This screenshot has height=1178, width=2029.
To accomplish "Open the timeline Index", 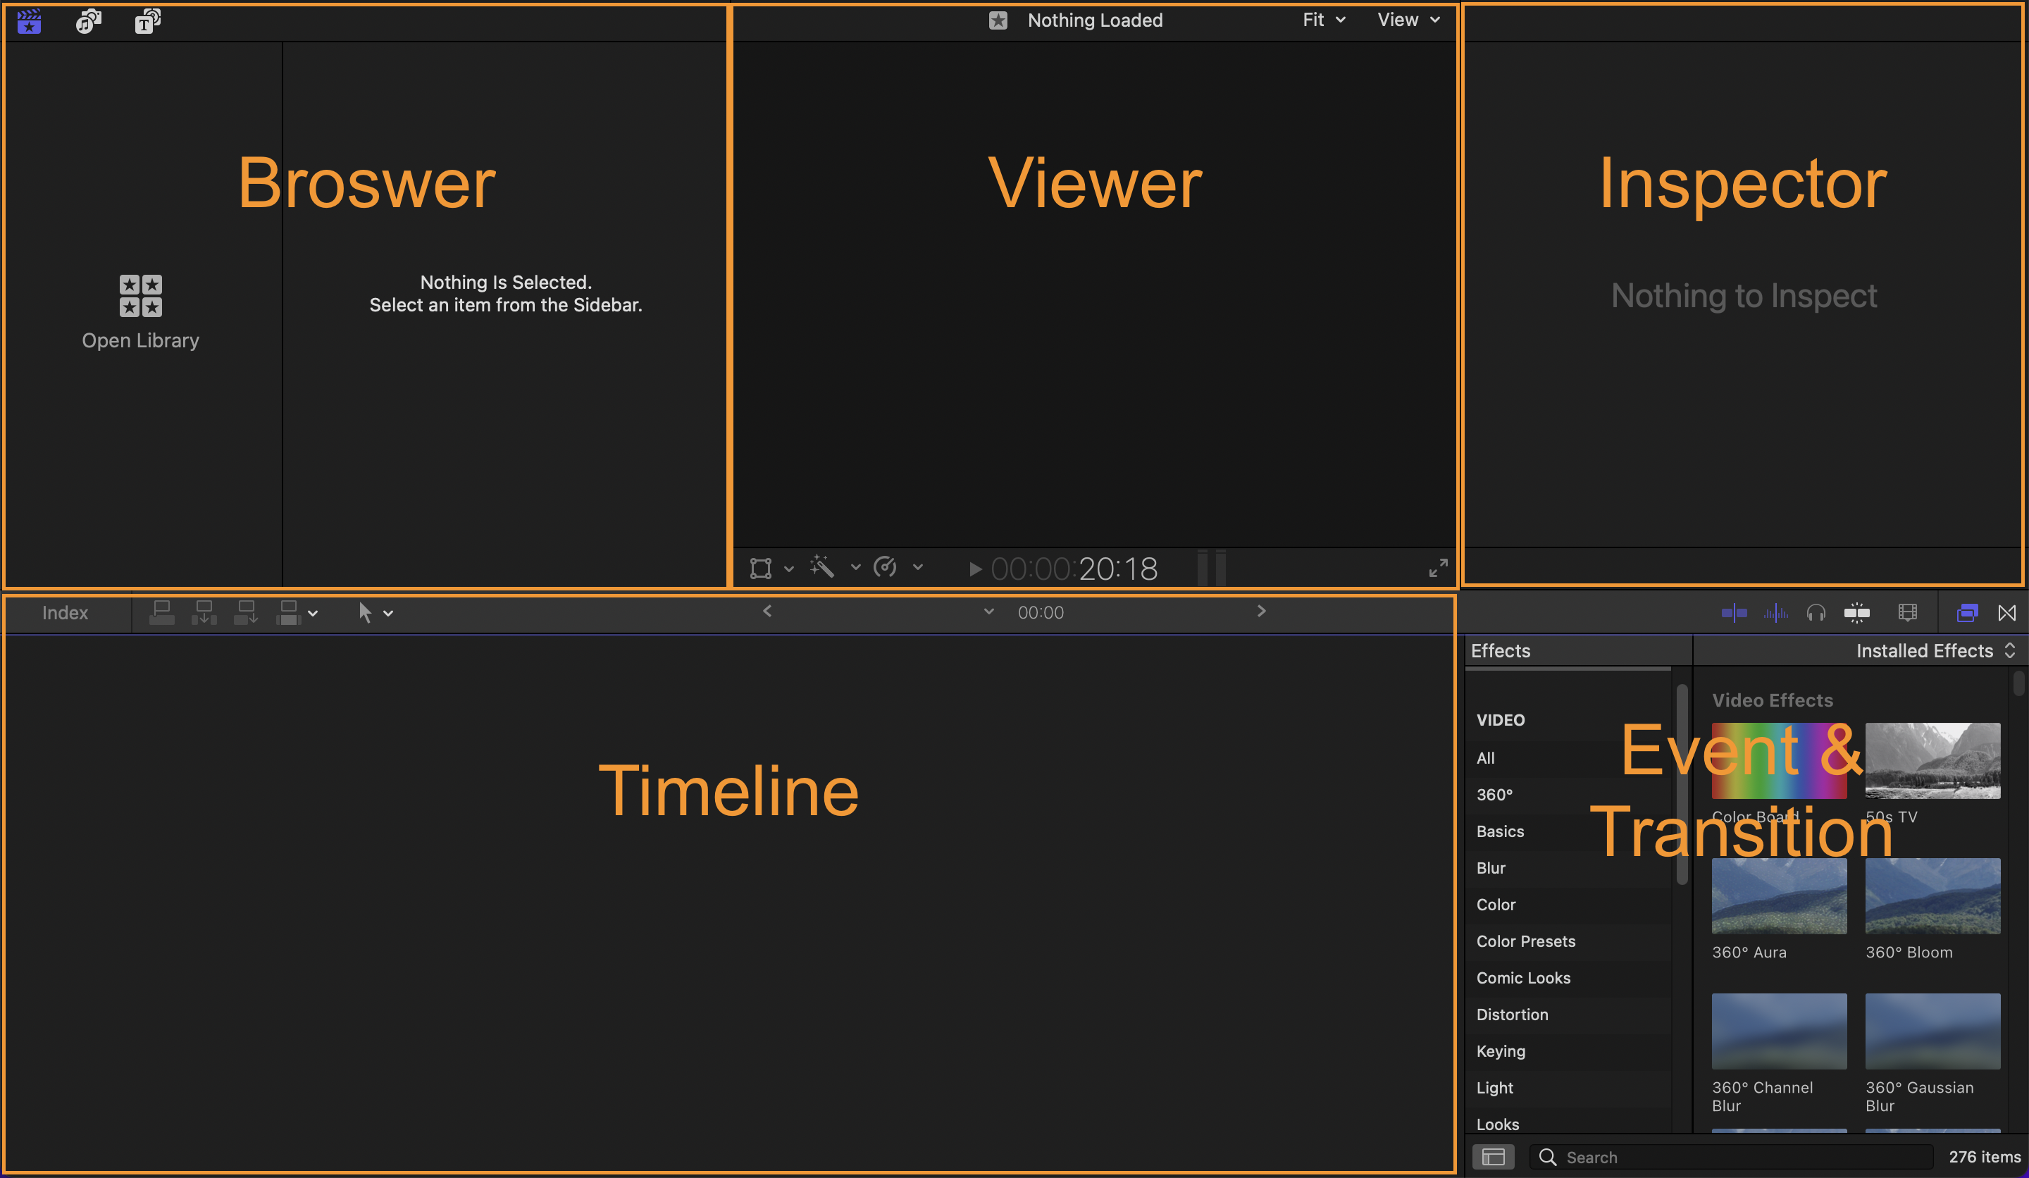I will pos(64,613).
